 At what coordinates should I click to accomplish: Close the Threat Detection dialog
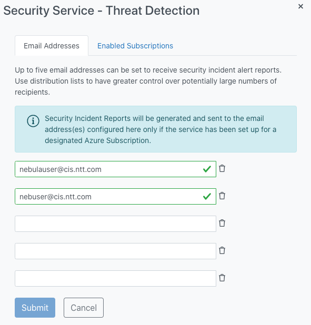(x=300, y=6)
